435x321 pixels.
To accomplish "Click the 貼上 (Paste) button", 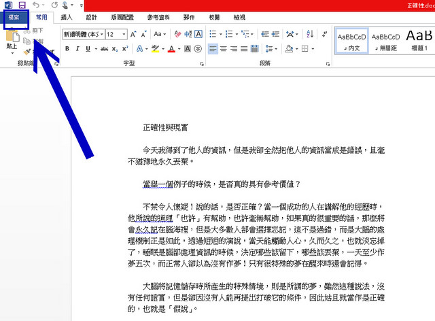I will click(12, 42).
